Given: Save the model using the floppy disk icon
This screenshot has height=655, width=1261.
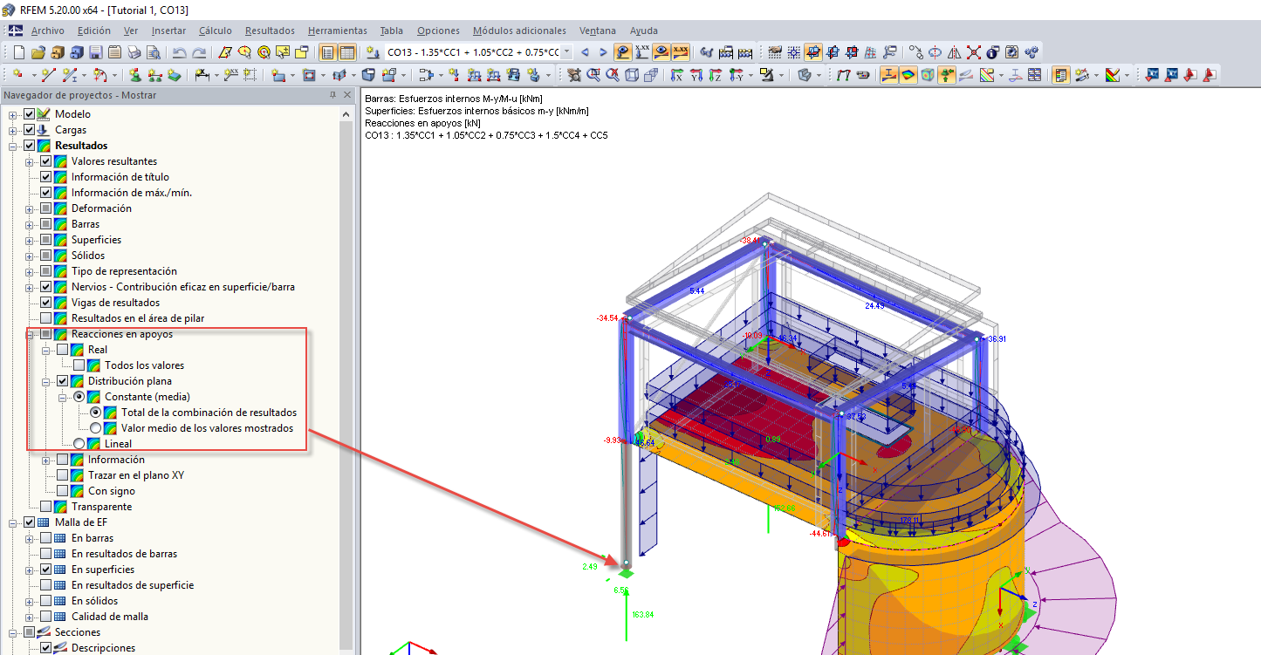Looking at the screenshot, I should coord(96,52).
